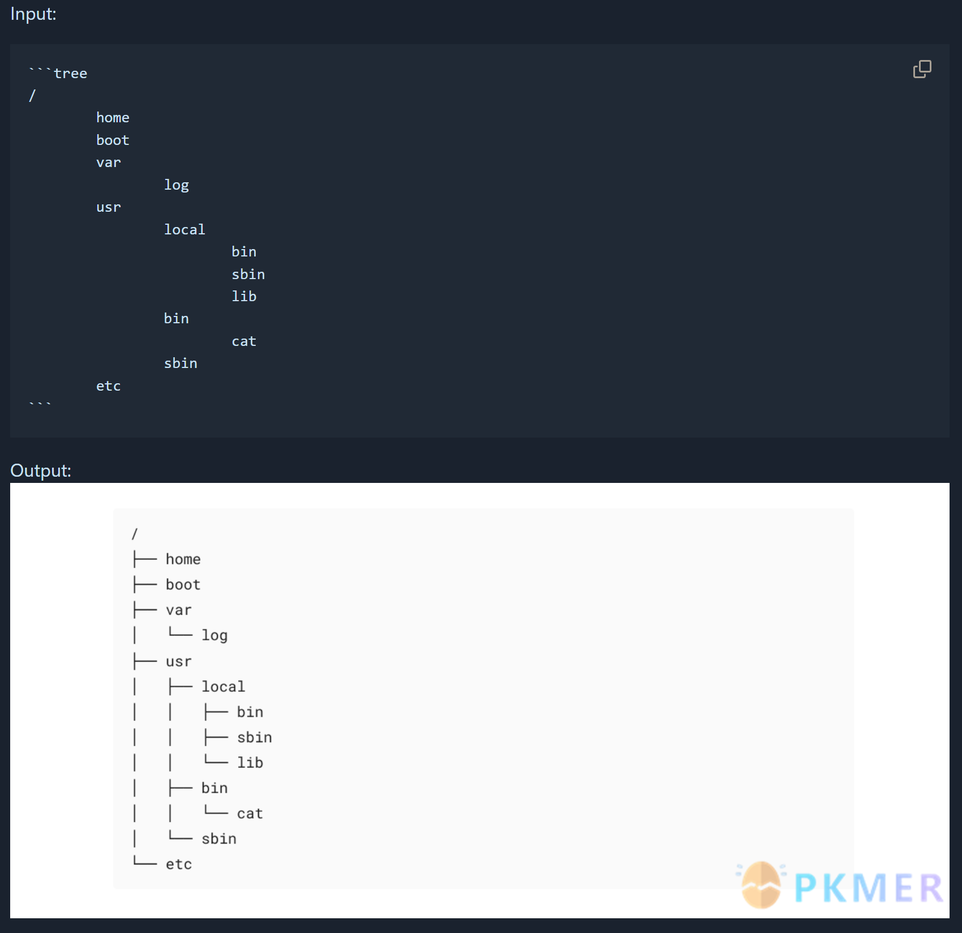Click "etc" in the input code block

pyautogui.click(x=109, y=386)
